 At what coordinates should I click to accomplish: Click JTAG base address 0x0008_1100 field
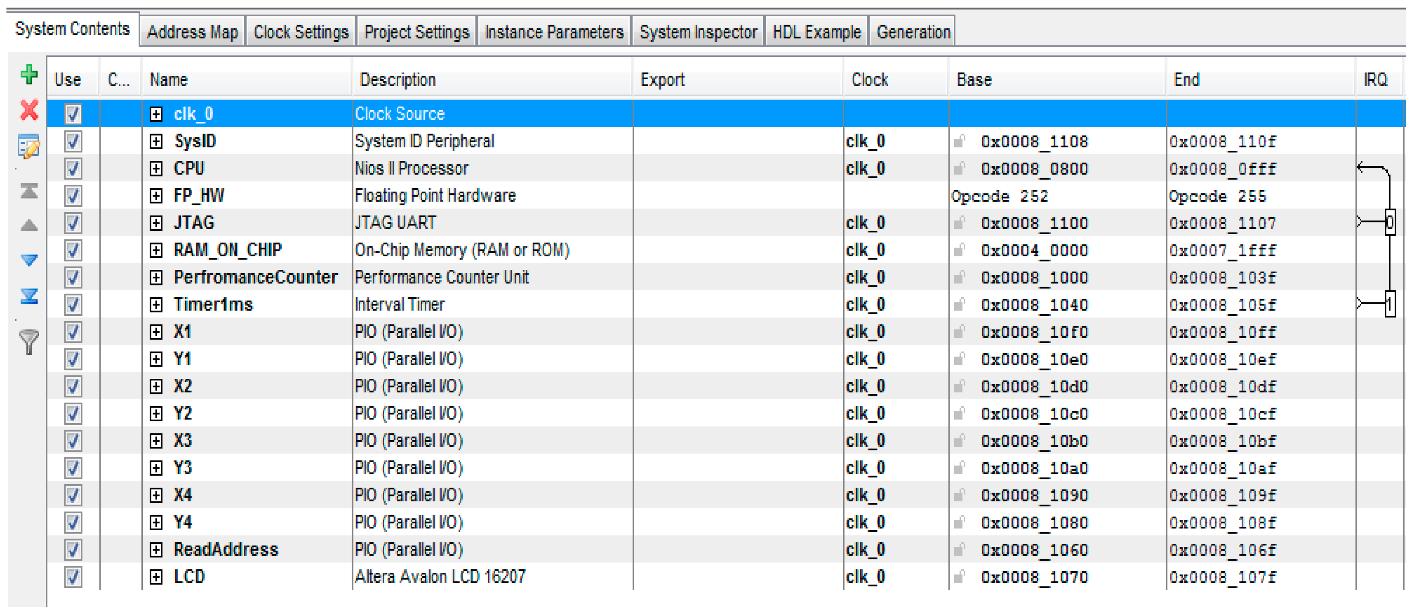coord(1034,223)
